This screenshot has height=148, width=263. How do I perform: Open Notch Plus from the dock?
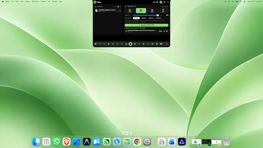(x=127, y=142)
